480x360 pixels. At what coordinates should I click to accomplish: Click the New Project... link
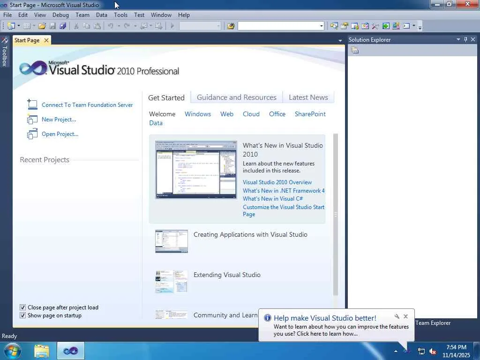[59, 120]
